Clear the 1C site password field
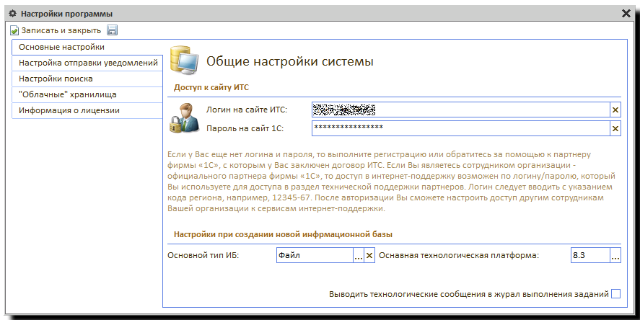Screen dimensions: 640x320 [x=615, y=128]
